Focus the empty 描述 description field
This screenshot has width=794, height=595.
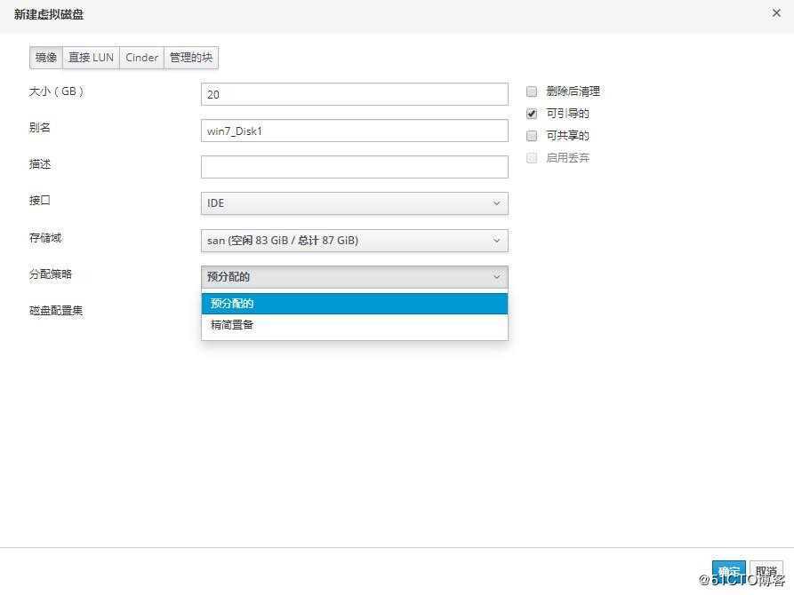click(x=355, y=167)
